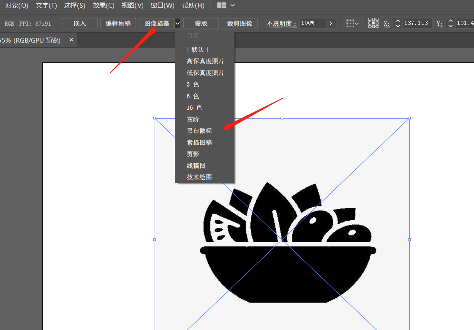
Task: Click the reference point grid icon
Action: [x=373, y=23]
